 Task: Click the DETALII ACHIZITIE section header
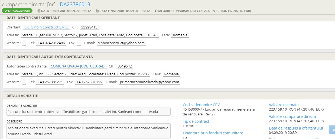tap(22, 96)
